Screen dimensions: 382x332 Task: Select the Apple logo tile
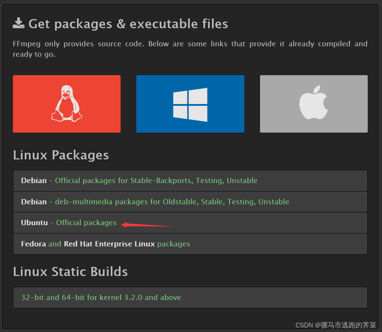point(314,104)
